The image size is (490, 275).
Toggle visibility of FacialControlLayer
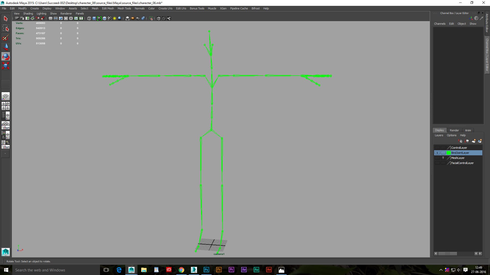[437, 163]
